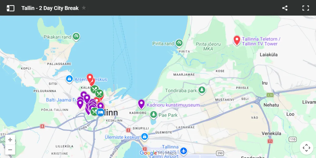
Task: Select purple pin nearest Balti Jaama label
Action: coord(80,104)
